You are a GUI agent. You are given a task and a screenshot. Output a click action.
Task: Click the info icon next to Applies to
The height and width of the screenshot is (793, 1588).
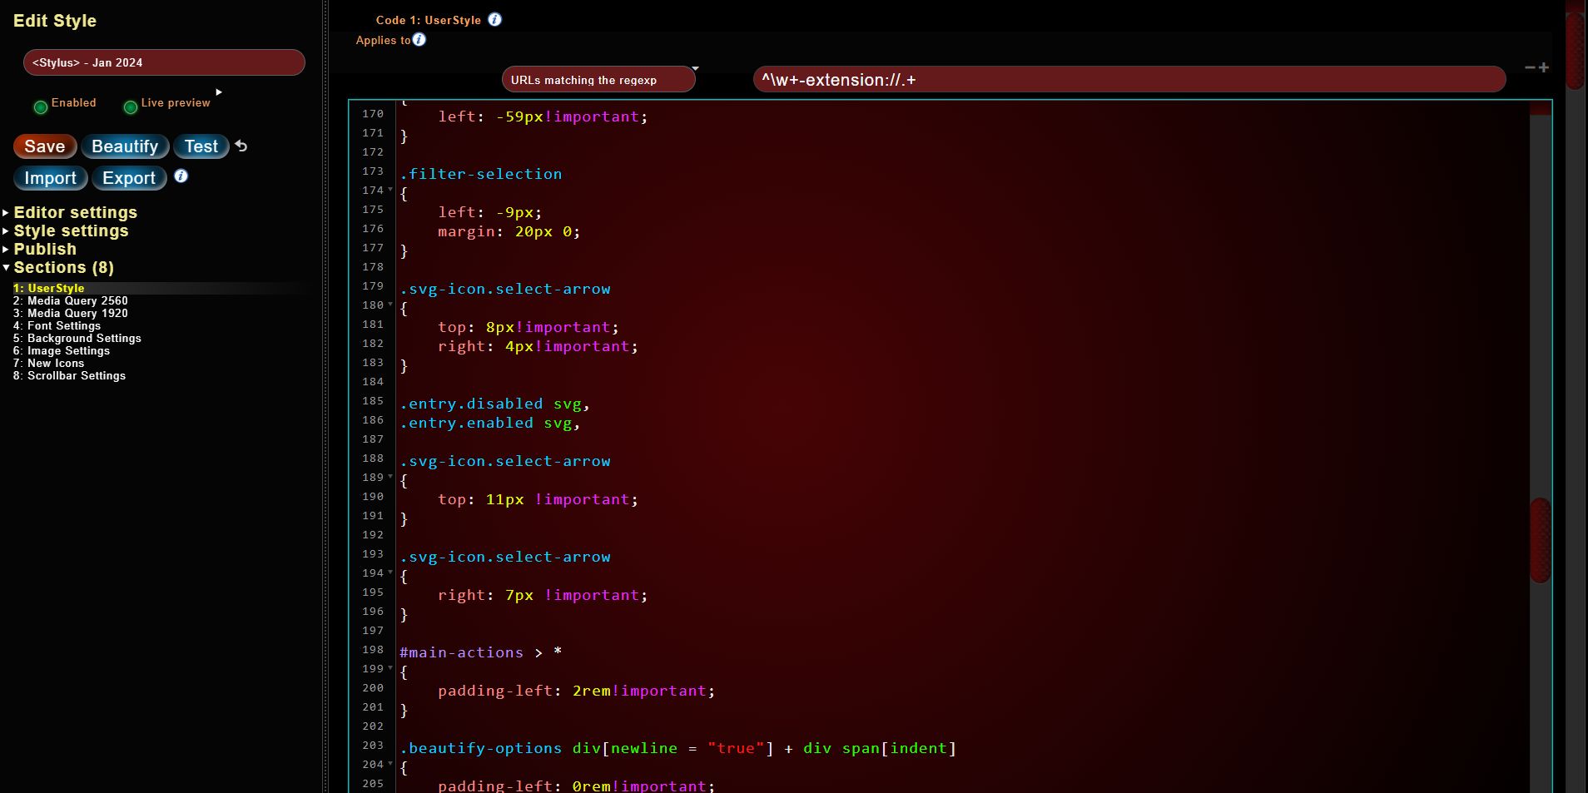419,39
